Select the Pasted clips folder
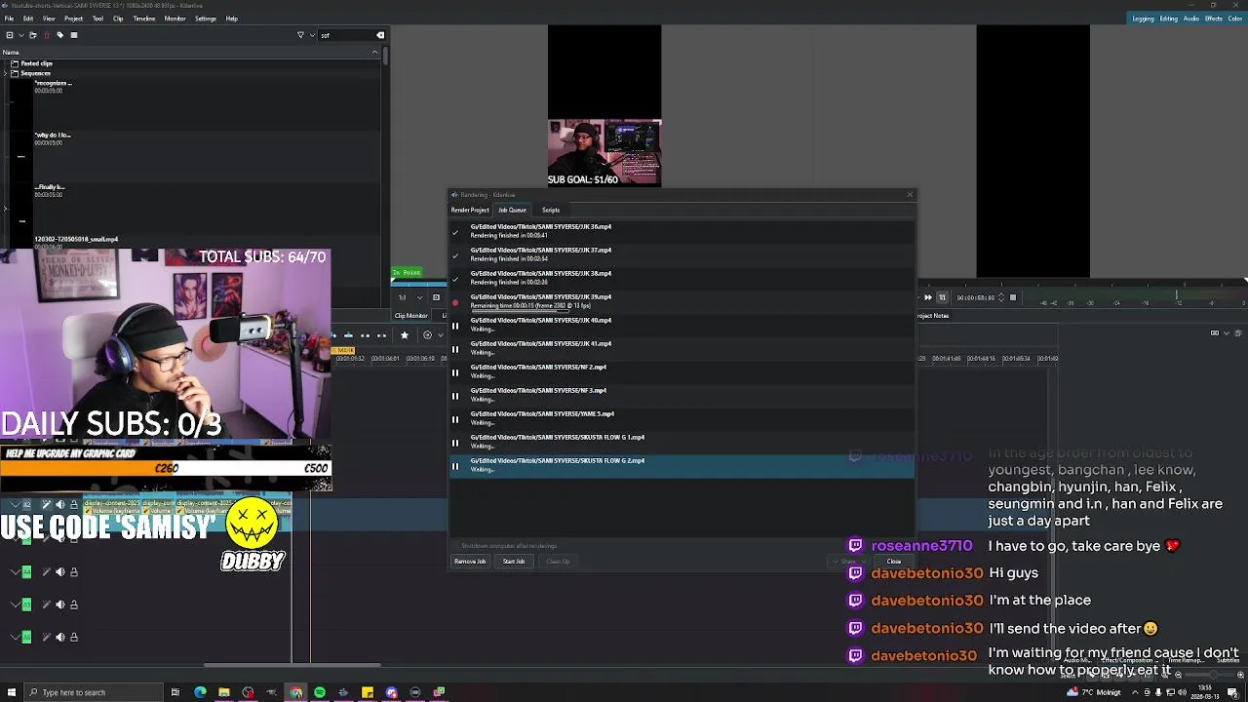Screen dimensions: 1248x702 (x=37, y=63)
